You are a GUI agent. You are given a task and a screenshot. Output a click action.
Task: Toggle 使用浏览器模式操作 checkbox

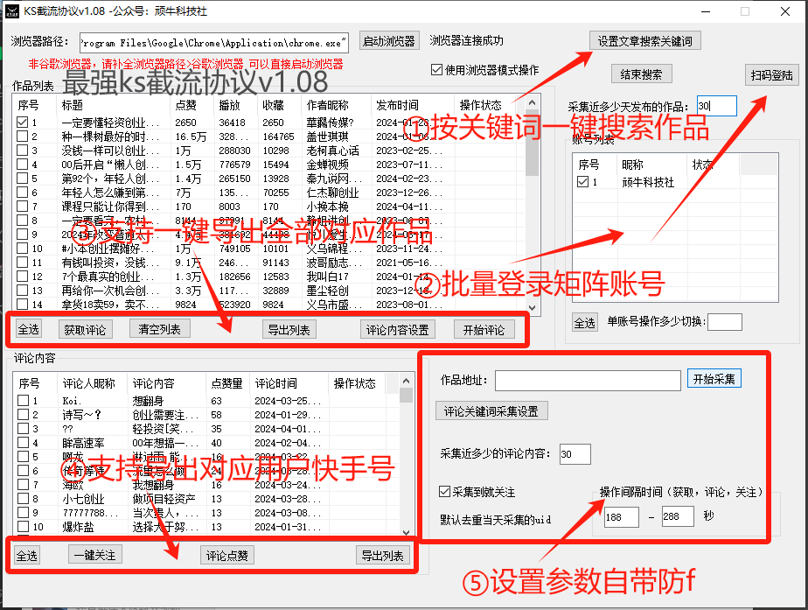437,70
